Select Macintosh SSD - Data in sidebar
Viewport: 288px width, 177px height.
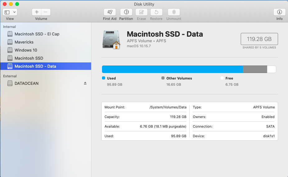click(x=45, y=66)
